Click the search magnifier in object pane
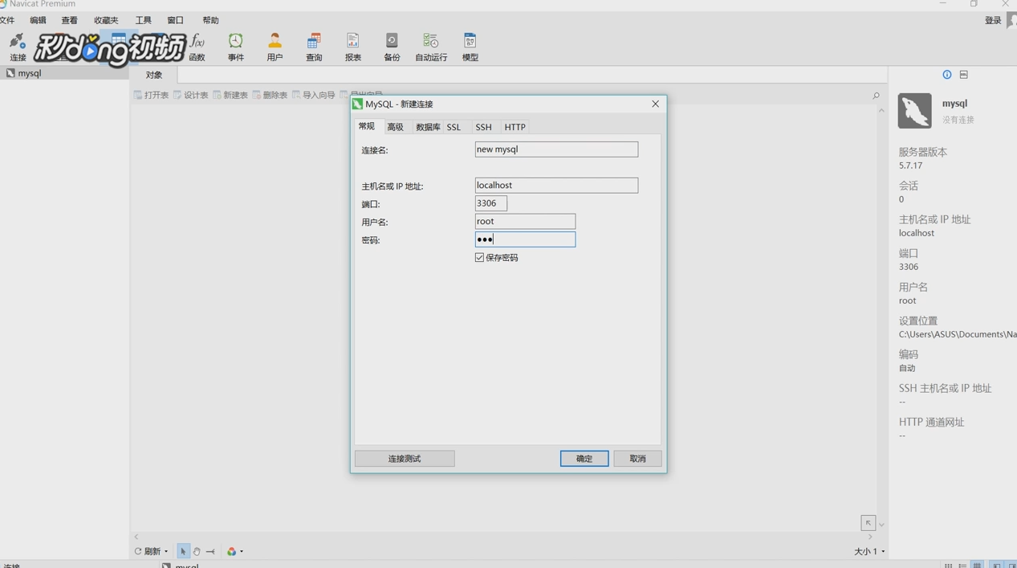Screen dimensions: 1017x568 point(876,96)
